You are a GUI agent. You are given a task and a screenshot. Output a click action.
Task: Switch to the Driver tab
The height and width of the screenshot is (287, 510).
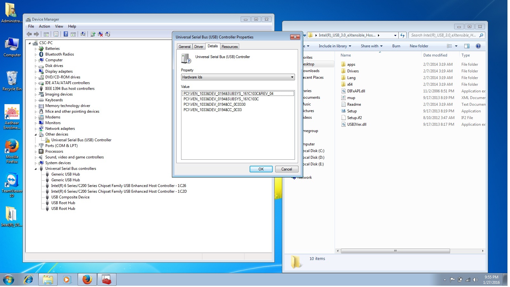pyautogui.click(x=199, y=47)
